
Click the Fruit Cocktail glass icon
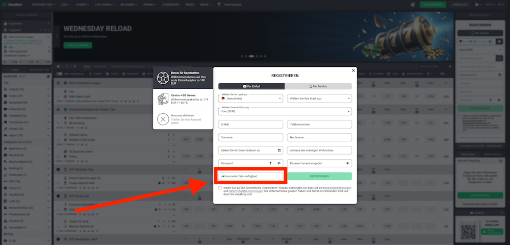coord(219,5)
